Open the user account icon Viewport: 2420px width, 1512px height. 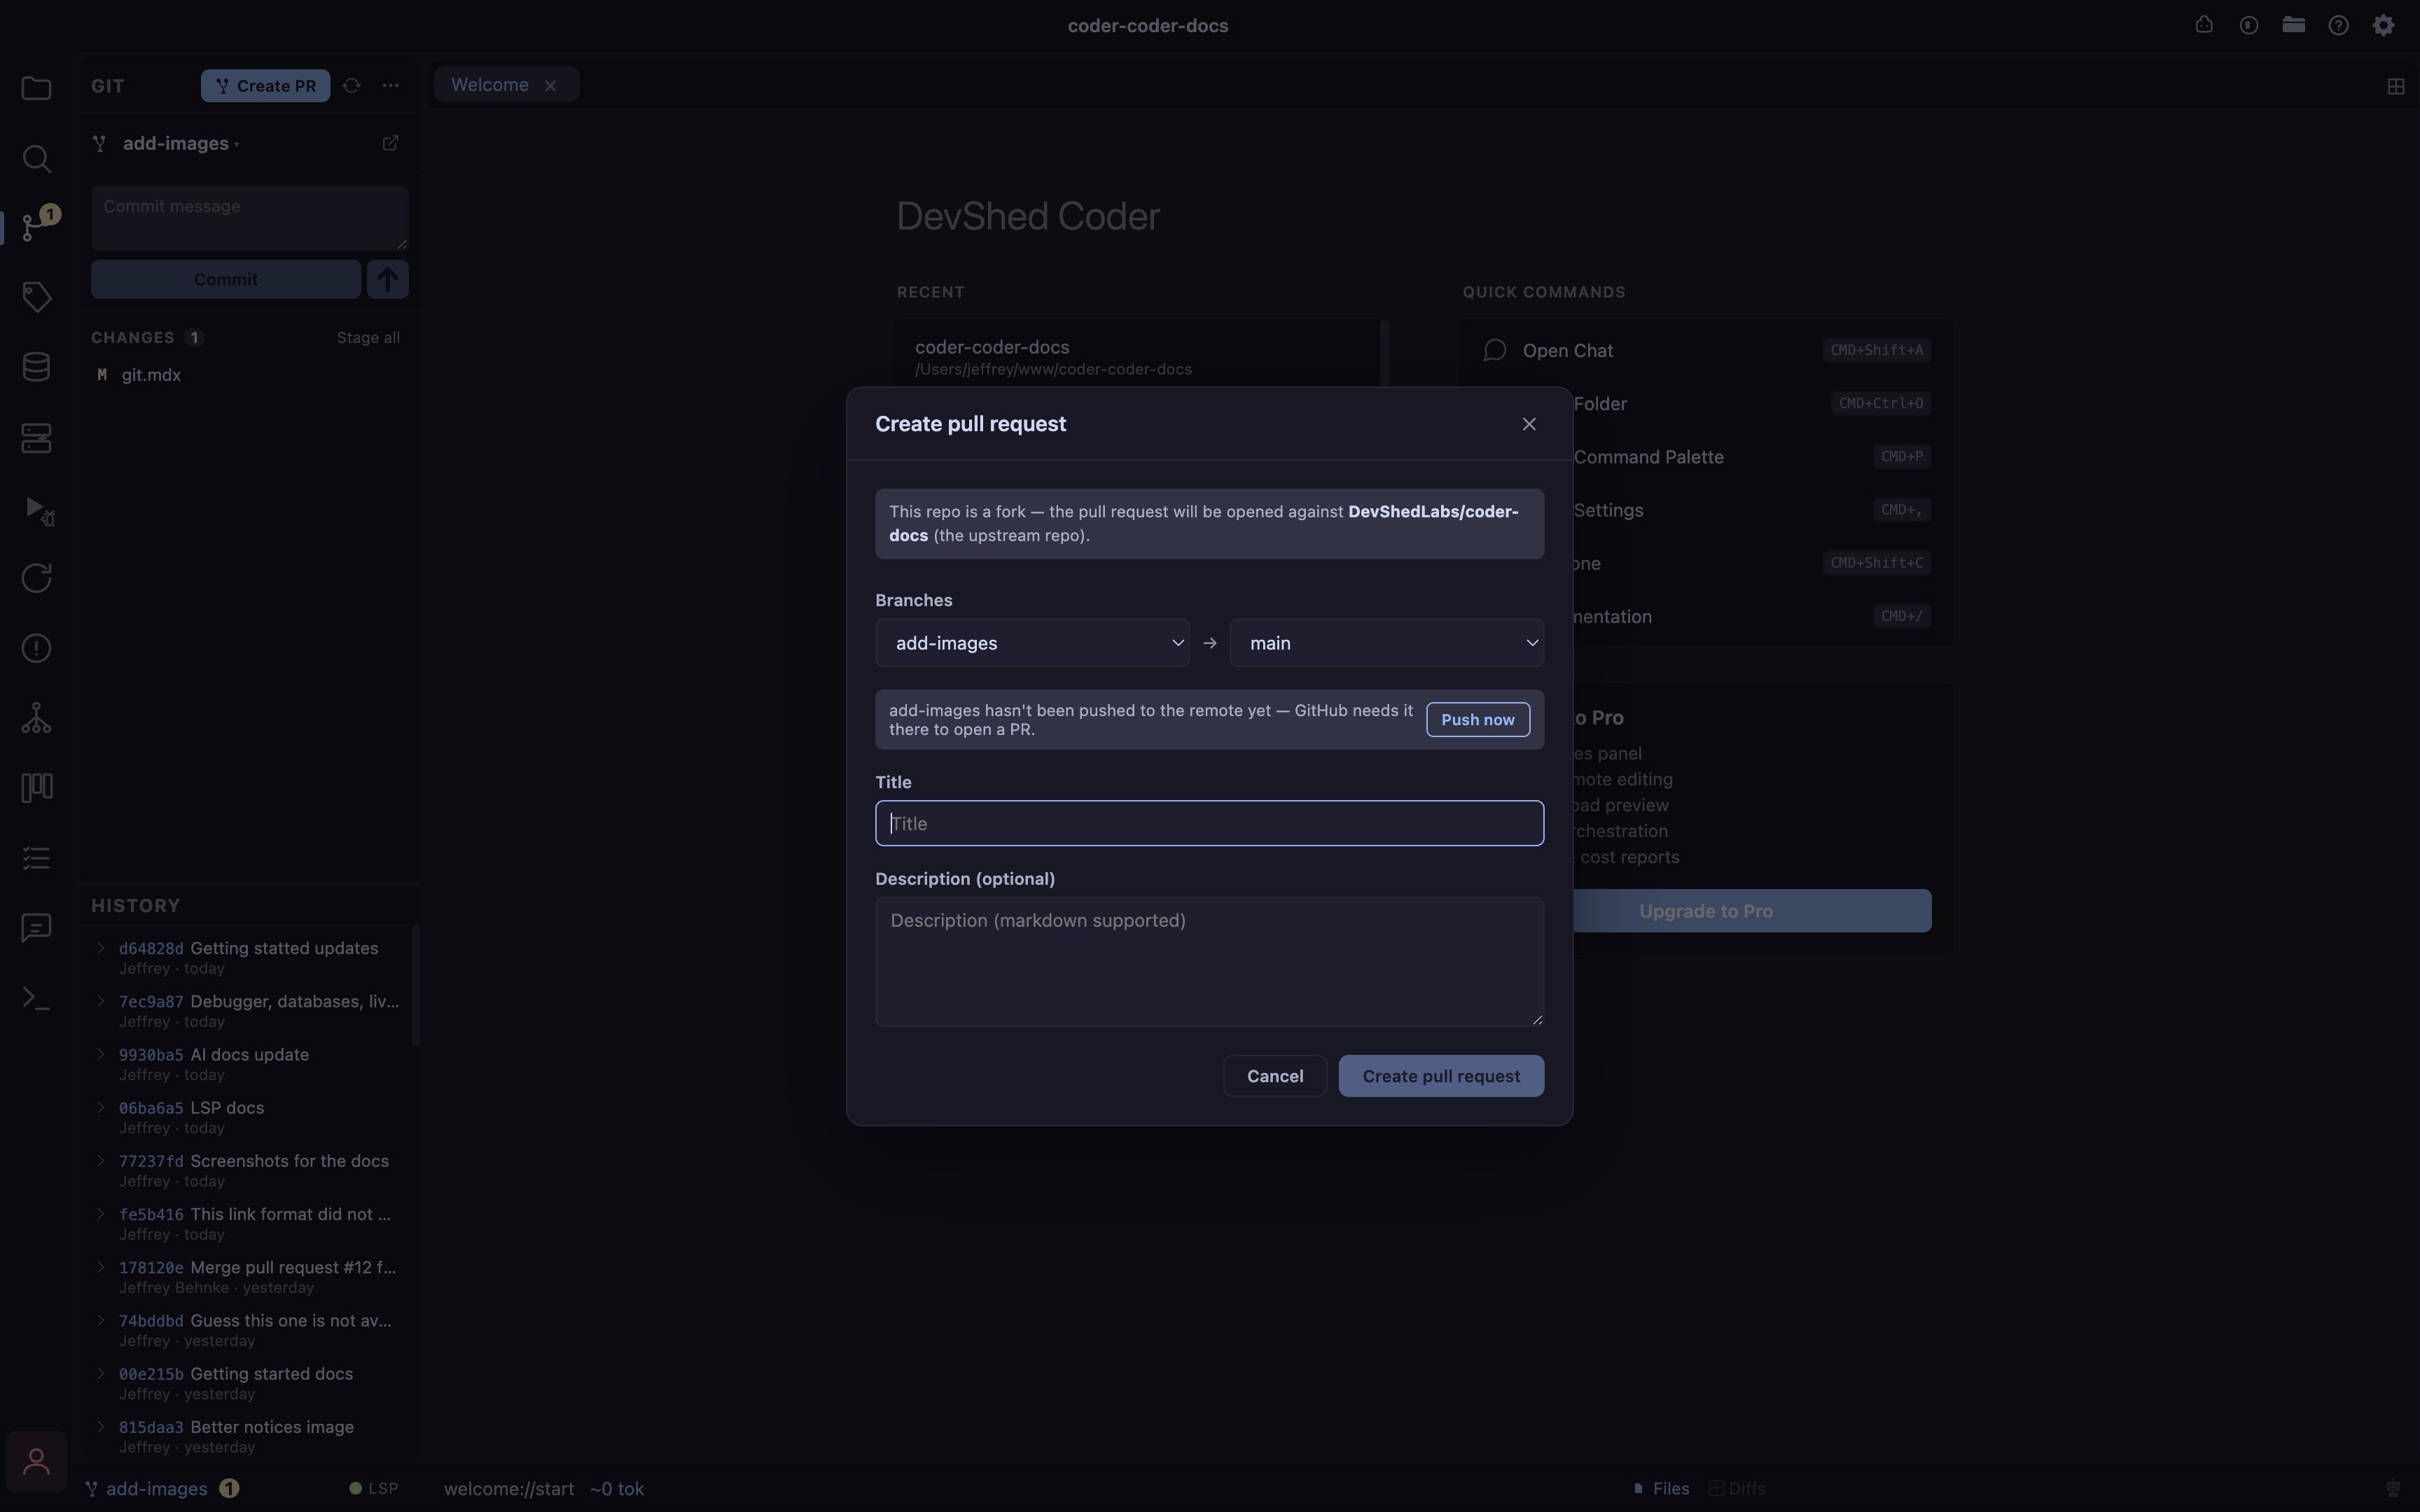pos(36,1462)
